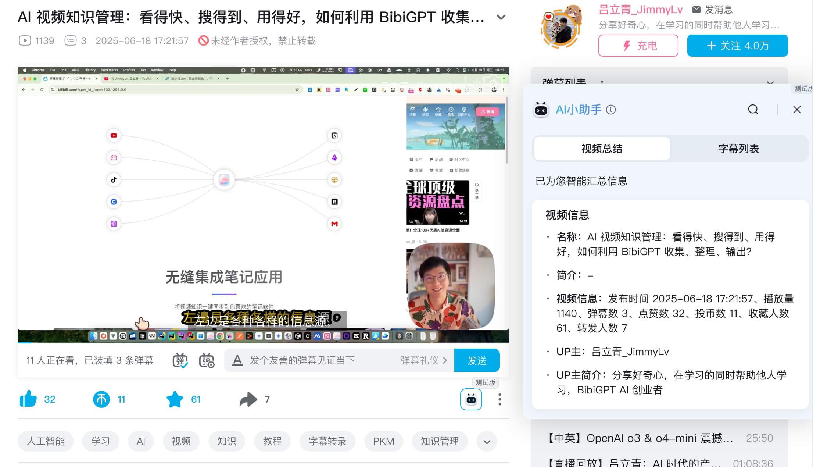The image size is (813, 467).
Task: Open search in the AI小助手 panel
Action: click(753, 110)
